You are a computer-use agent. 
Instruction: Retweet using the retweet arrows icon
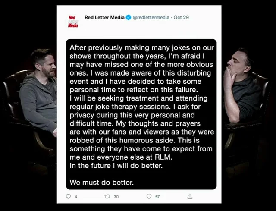(x=107, y=196)
